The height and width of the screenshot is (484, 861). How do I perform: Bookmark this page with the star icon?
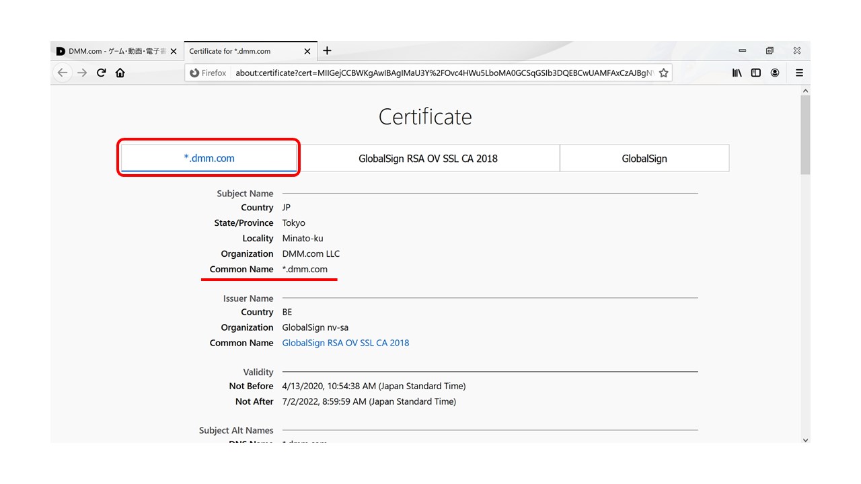[663, 73]
